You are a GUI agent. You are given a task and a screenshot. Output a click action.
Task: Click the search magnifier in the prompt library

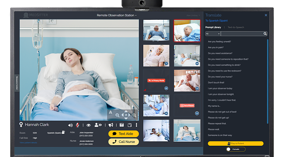tap(265, 34)
